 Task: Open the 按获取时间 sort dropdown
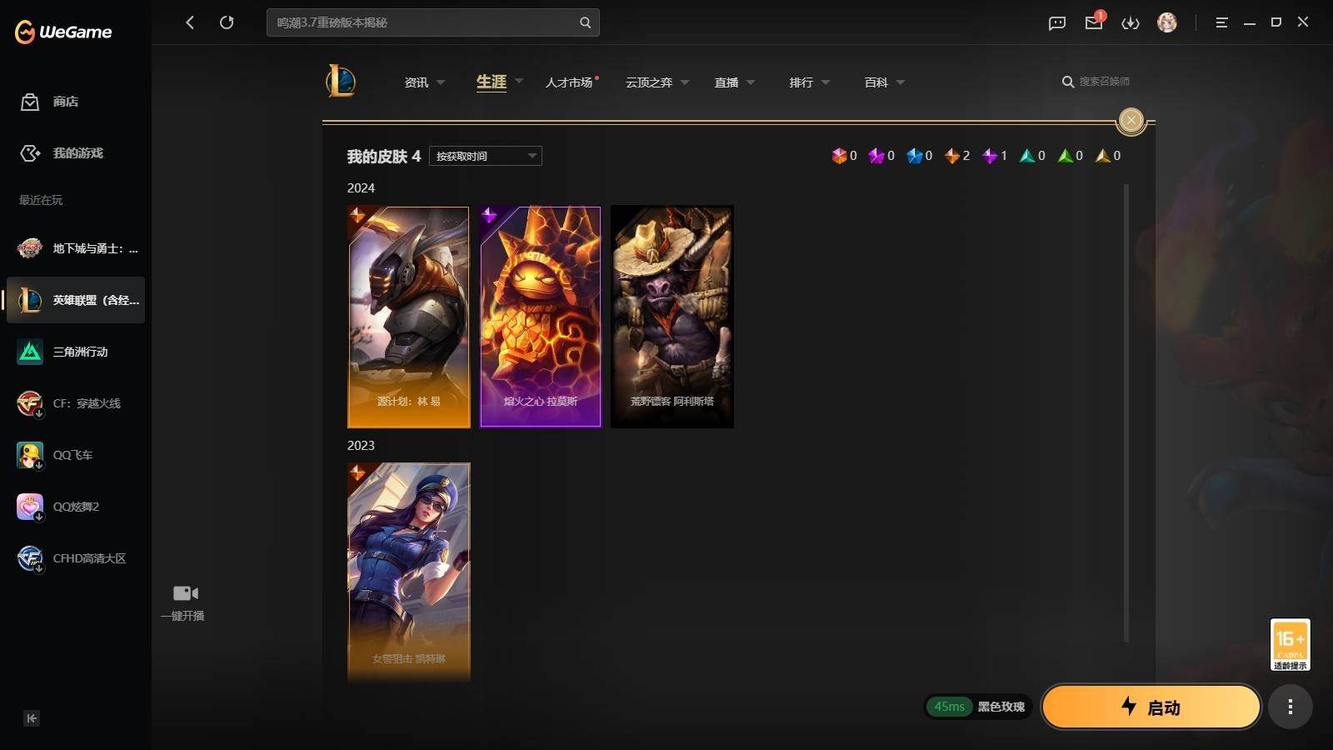pyautogui.click(x=486, y=156)
